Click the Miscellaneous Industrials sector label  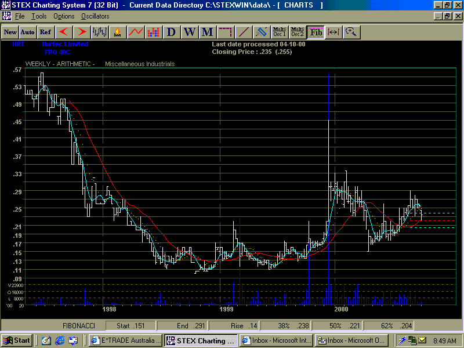tap(140, 64)
